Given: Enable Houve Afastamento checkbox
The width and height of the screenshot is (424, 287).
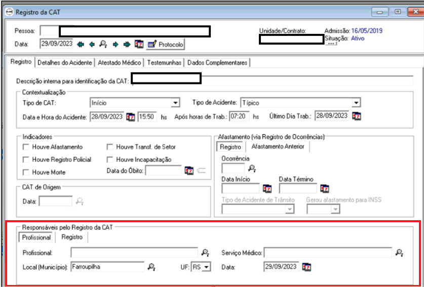Looking at the screenshot, I should click(x=26, y=147).
